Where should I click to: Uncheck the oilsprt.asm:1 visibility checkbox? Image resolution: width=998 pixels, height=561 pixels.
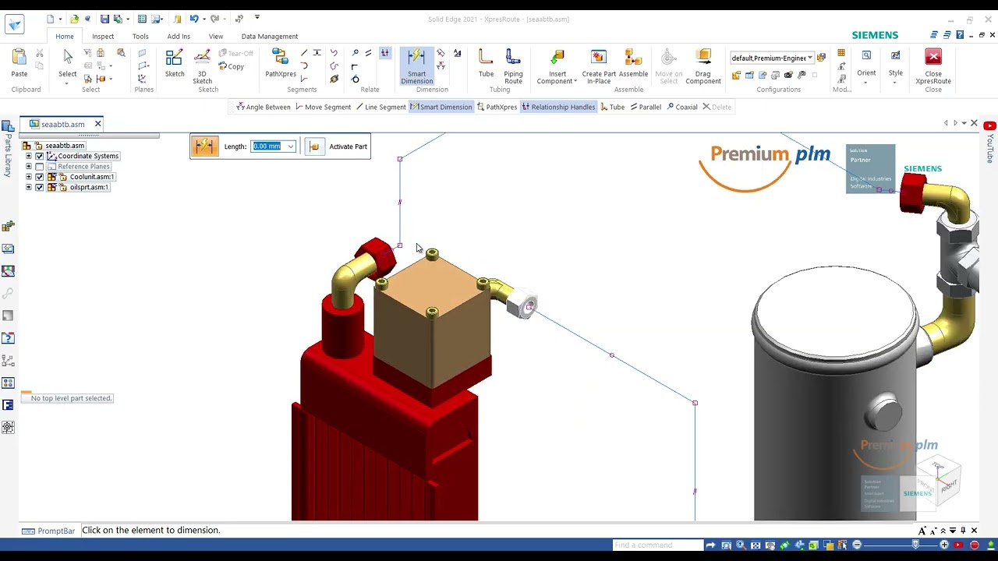point(40,187)
